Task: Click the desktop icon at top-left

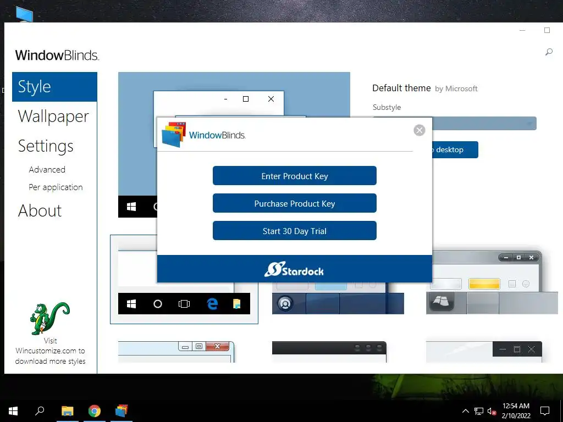Action: [24, 14]
